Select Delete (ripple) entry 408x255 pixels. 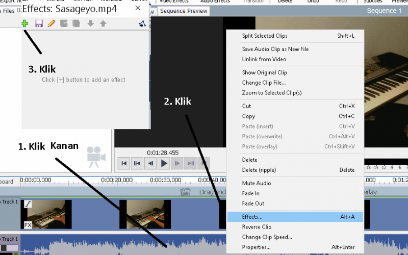pos(295,170)
